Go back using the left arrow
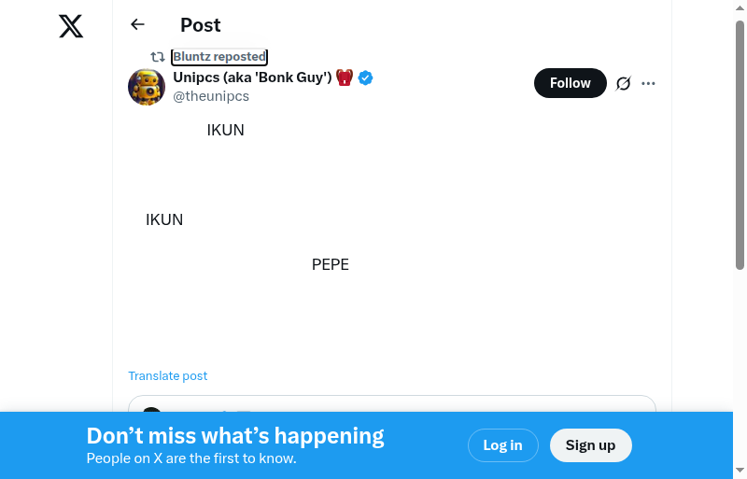The image size is (747, 479). (138, 25)
